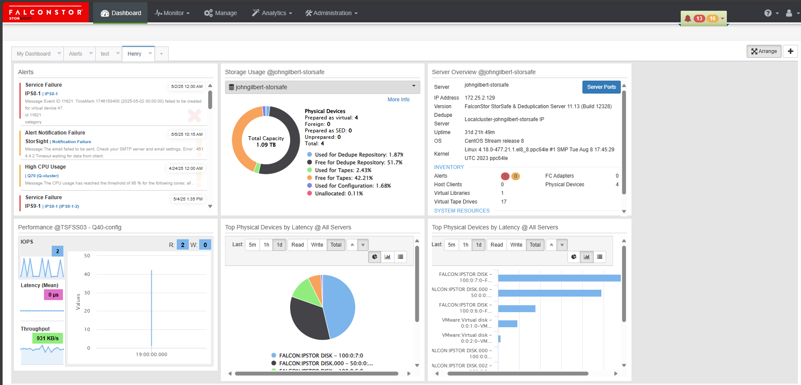Switch to the test dashboard tab

click(105, 54)
